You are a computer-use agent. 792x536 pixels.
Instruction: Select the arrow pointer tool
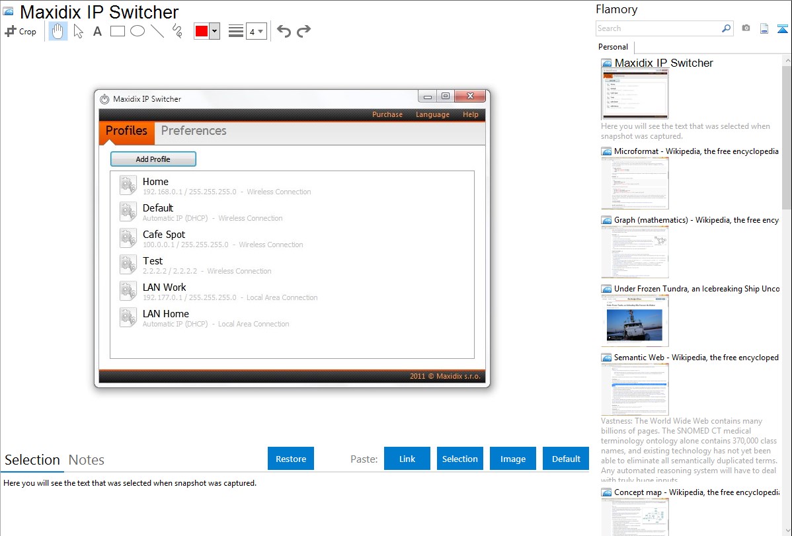coord(78,31)
